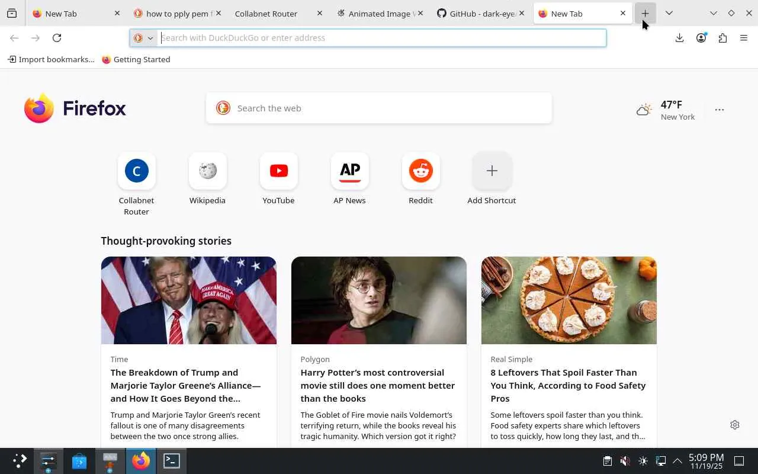Click the Firefox icon in the taskbar
The height and width of the screenshot is (474, 758).
tap(141, 461)
